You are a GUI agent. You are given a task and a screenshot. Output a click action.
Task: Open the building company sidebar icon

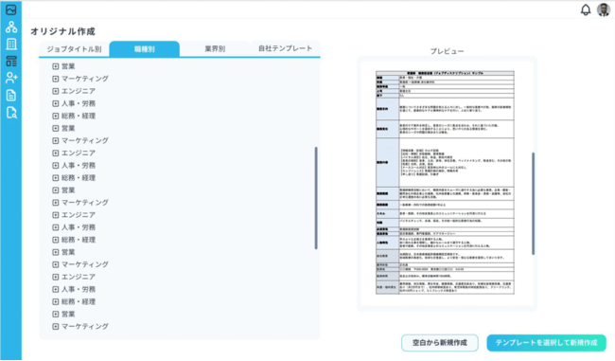(11, 44)
